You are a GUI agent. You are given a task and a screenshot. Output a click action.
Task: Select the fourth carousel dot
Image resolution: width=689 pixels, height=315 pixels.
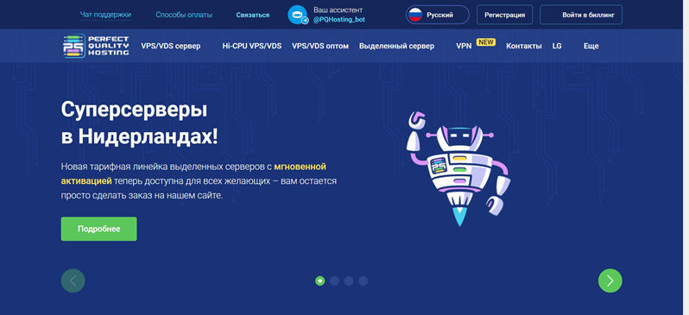coord(363,280)
